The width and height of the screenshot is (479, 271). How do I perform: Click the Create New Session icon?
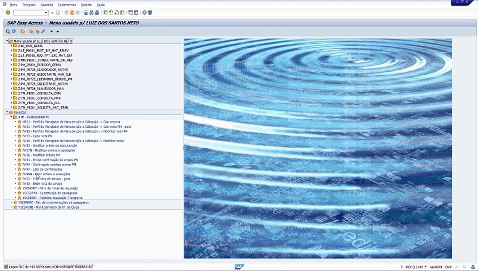point(131,13)
